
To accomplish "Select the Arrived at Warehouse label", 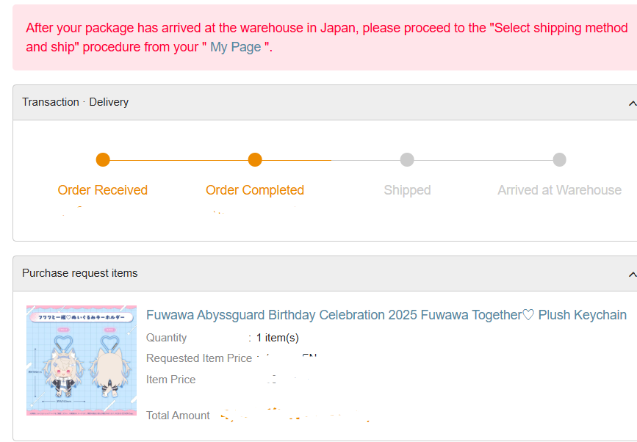I will 559,190.
